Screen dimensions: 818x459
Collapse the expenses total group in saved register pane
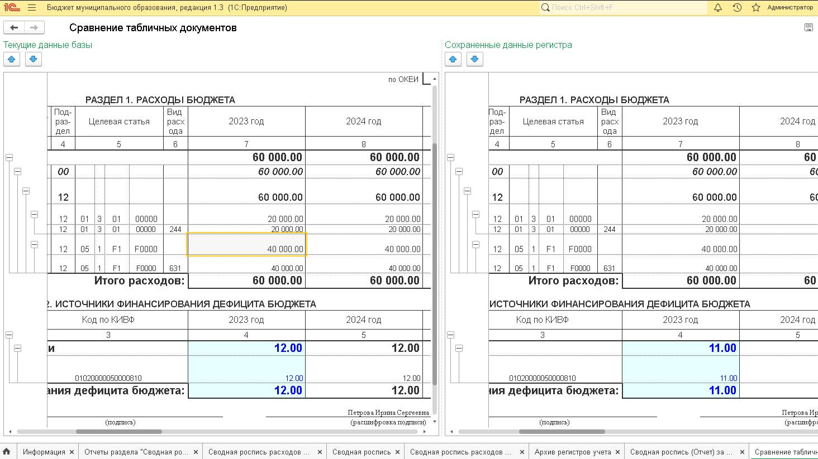(450, 158)
